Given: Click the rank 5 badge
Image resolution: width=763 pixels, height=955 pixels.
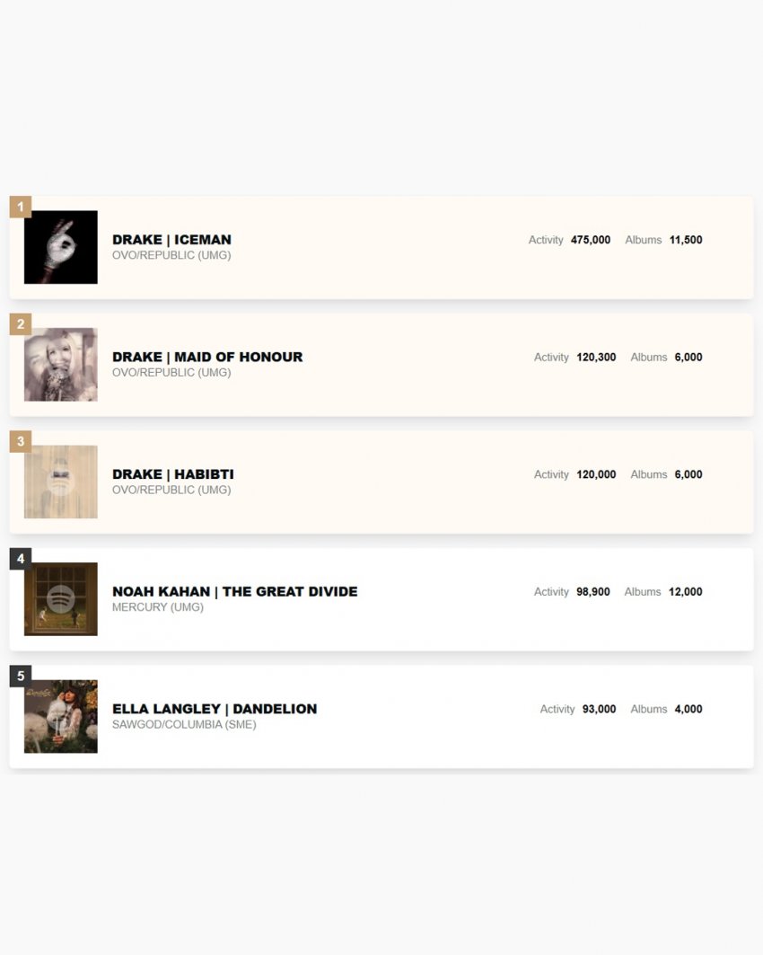Looking at the screenshot, I should (x=21, y=676).
